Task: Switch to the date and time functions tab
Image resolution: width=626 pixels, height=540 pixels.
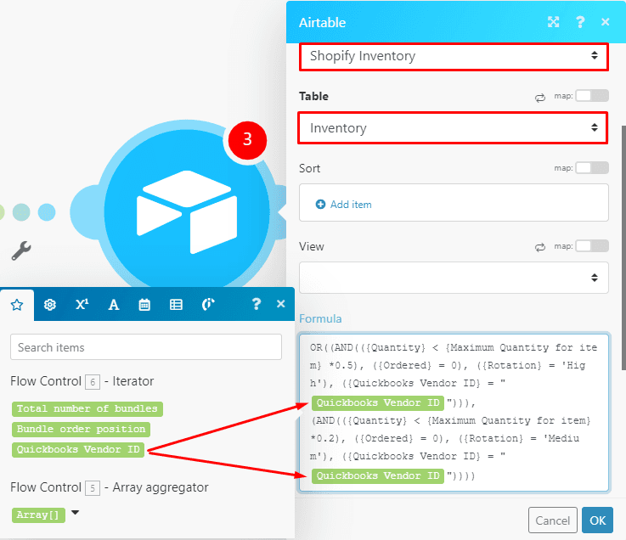Action: tap(144, 305)
